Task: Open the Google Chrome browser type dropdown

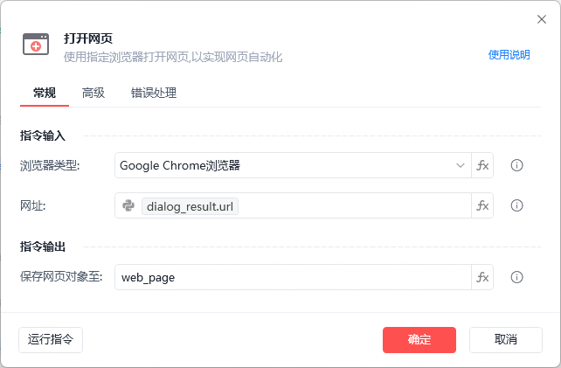Action: (292, 165)
